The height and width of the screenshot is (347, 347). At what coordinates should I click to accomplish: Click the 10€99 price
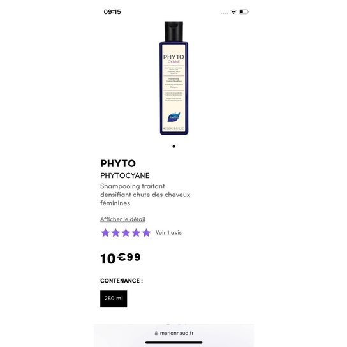121,258
